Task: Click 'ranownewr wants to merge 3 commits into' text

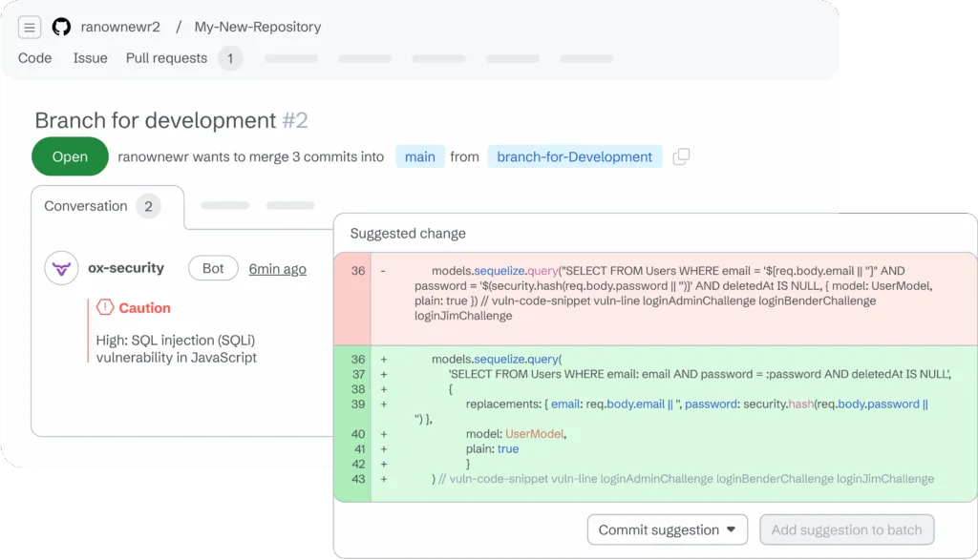Action: pos(251,157)
